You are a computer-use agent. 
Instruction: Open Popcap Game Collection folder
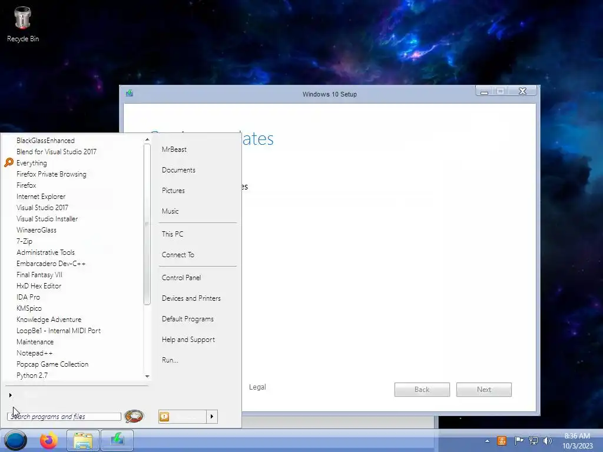coord(52,364)
